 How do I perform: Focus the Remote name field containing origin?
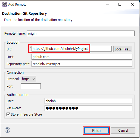[x=81, y=34]
